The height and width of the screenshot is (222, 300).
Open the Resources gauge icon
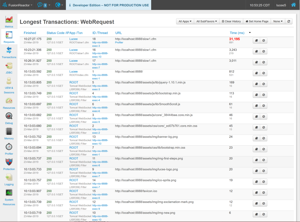[9, 101]
